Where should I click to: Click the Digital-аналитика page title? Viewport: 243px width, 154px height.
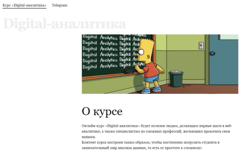(x=65, y=24)
